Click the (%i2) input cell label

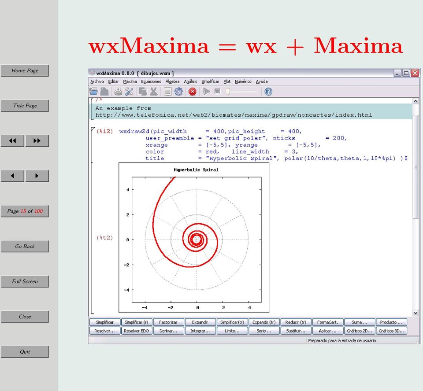coord(105,131)
